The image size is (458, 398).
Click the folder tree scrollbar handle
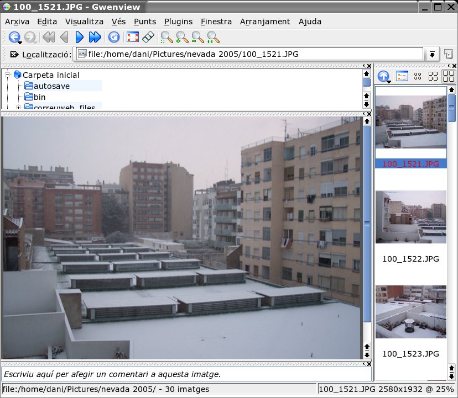tap(367, 82)
